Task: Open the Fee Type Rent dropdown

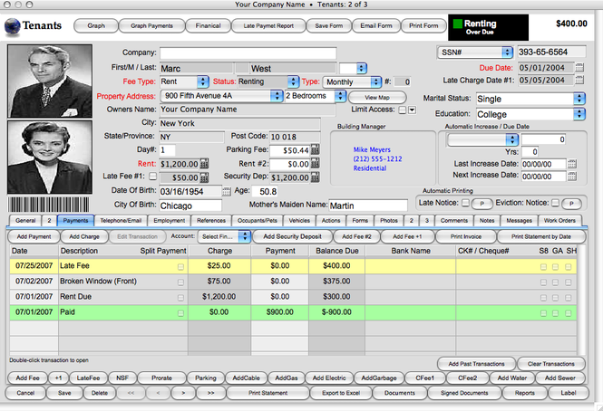Action: [203, 81]
